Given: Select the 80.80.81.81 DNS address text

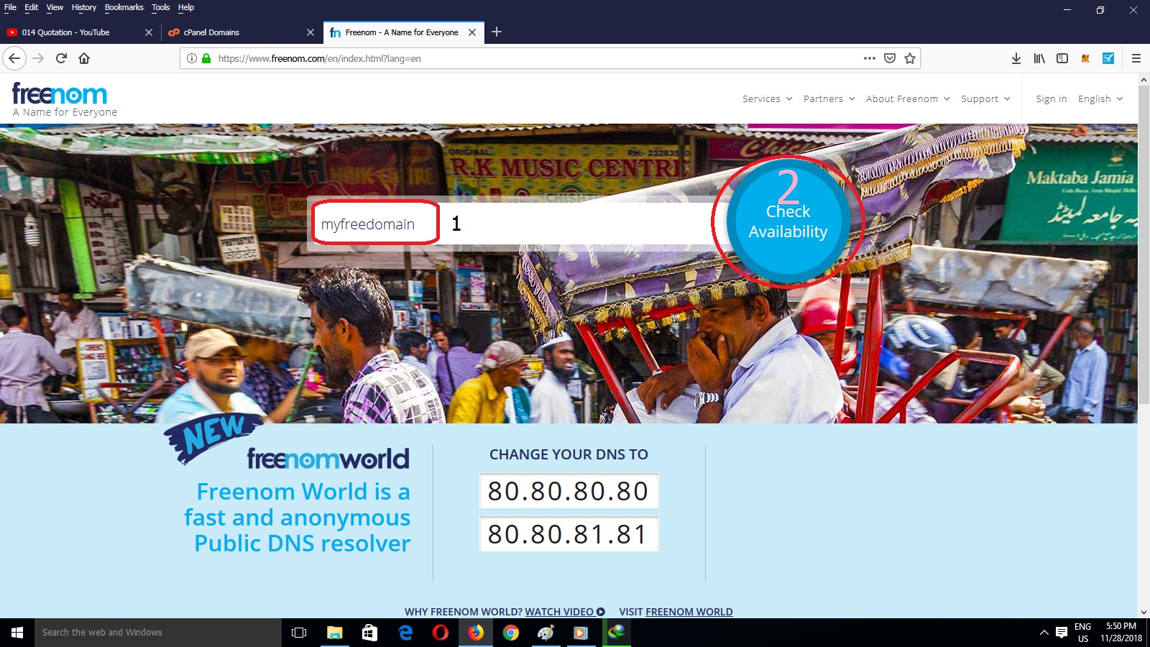Looking at the screenshot, I should [569, 535].
